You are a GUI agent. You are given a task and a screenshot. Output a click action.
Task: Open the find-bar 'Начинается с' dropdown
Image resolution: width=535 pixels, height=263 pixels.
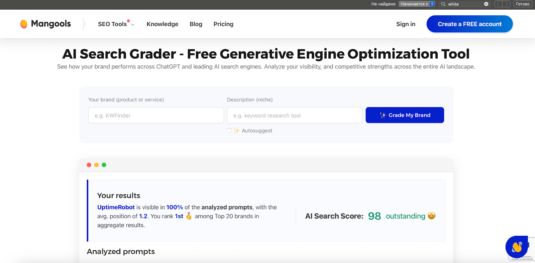pyautogui.click(x=417, y=4)
